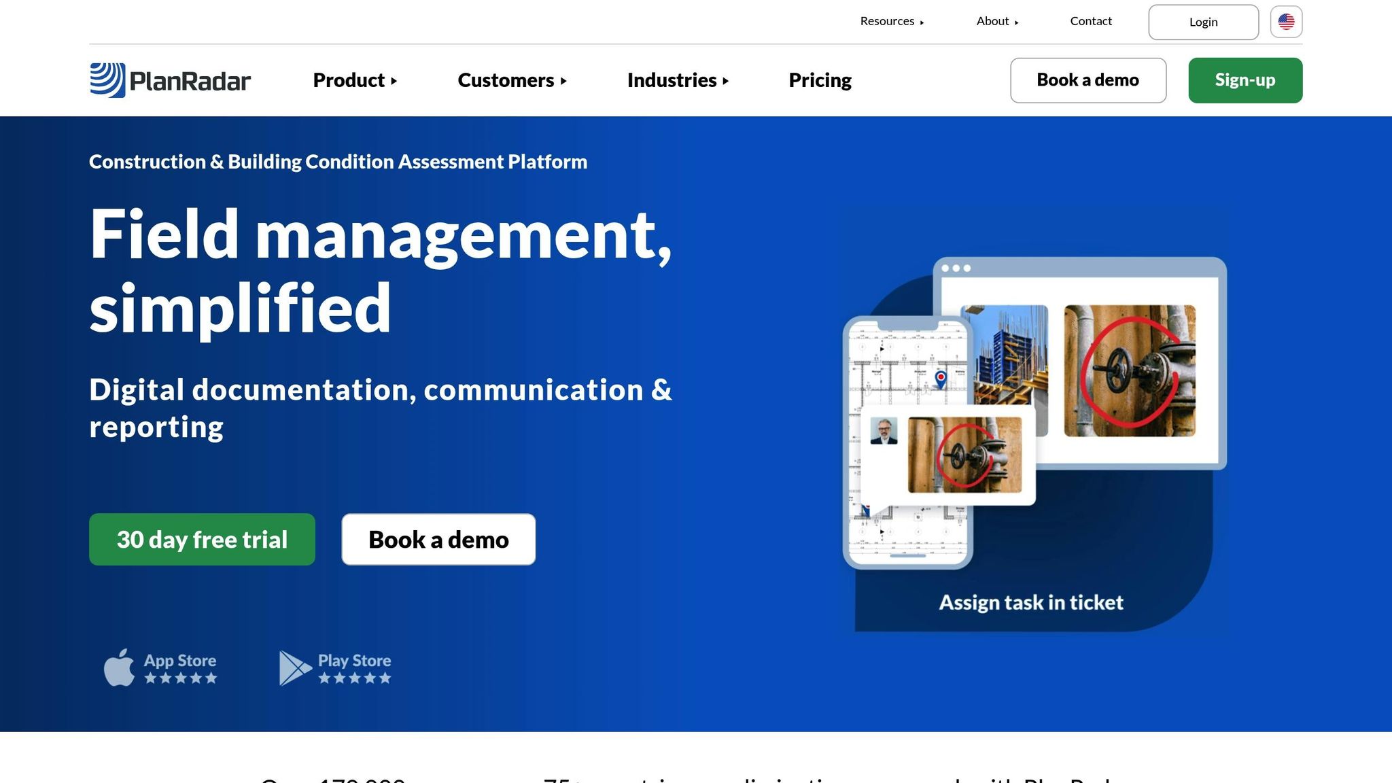Open the Resources dropdown
1392x783 pixels.
pos(892,21)
